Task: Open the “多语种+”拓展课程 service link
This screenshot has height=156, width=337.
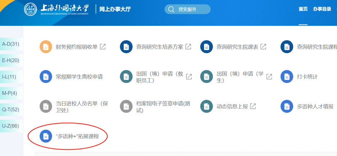Action: pyautogui.click(x=77, y=136)
